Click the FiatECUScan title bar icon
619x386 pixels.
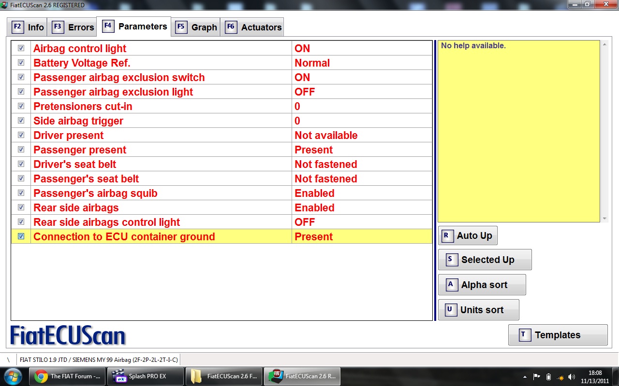[x=5, y=5]
